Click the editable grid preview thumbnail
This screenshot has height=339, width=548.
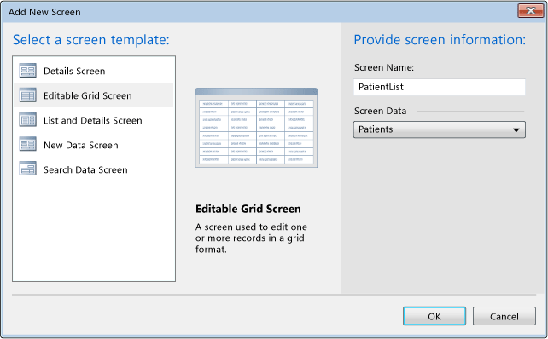tap(256, 128)
